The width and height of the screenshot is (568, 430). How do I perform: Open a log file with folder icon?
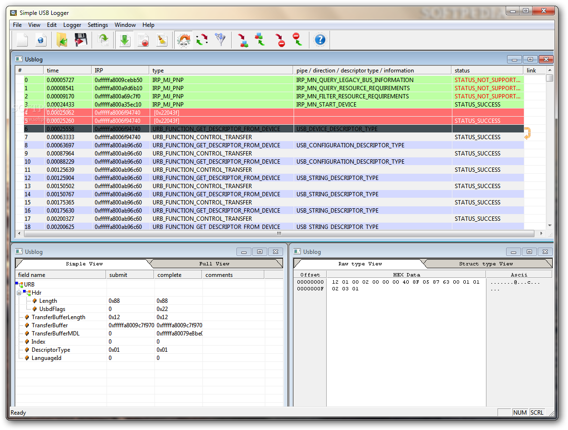point(62,40)
